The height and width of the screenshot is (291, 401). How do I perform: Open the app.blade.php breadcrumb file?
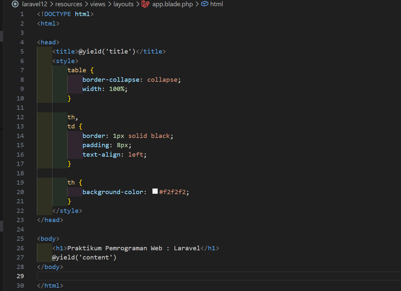pos(173,4)
